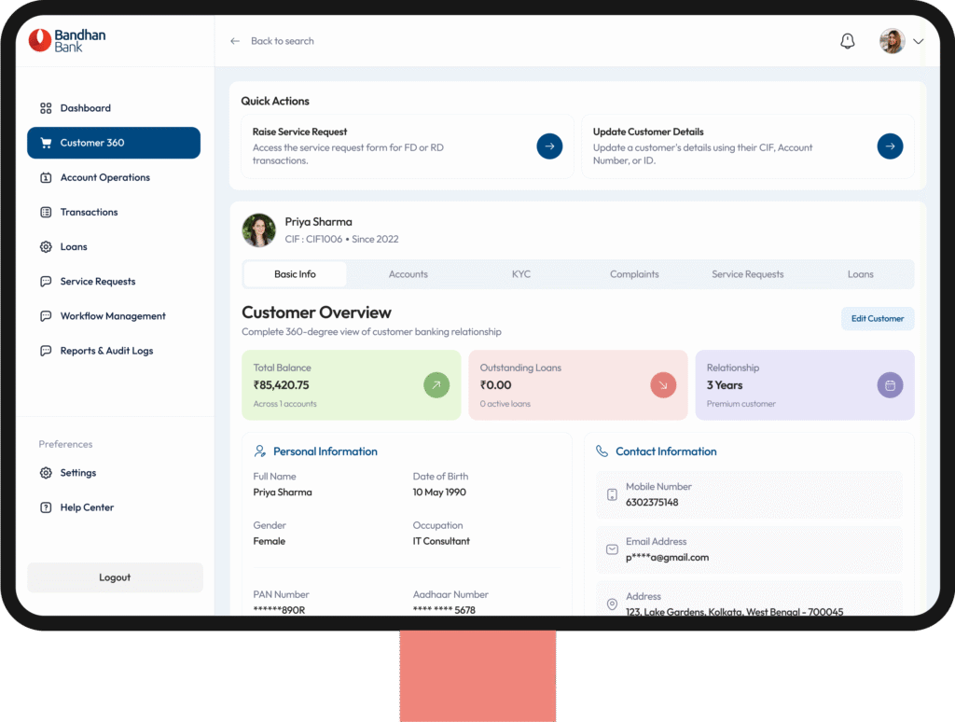Open Dashboard from the sidebar
This screenshot has height=722, width=955.
click(85, 108)
